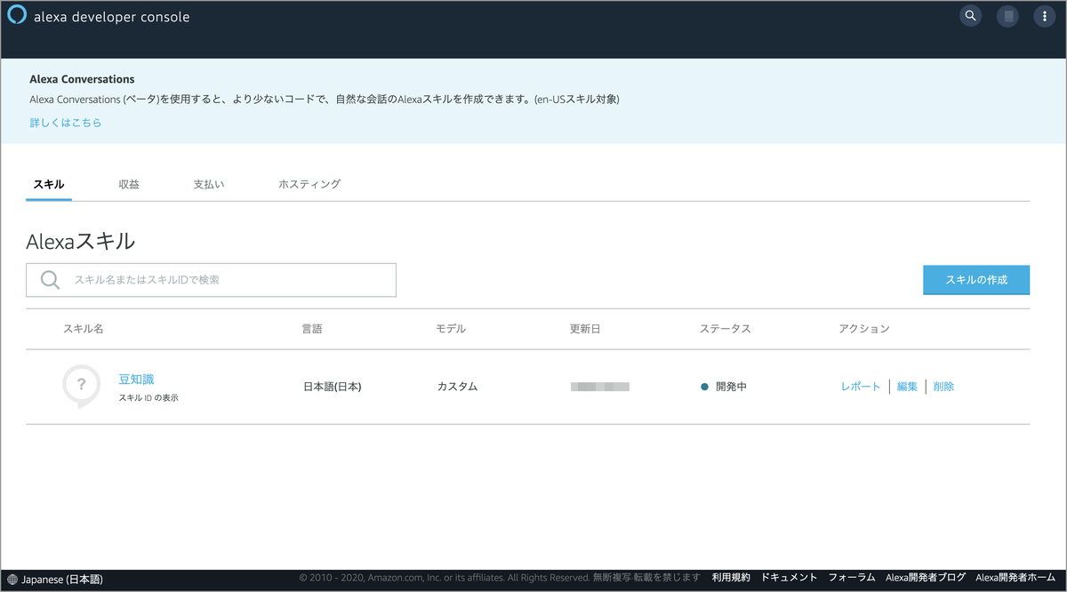Open the 支払い tab
Screen dimensions: 1067x592
pos(209,184)
